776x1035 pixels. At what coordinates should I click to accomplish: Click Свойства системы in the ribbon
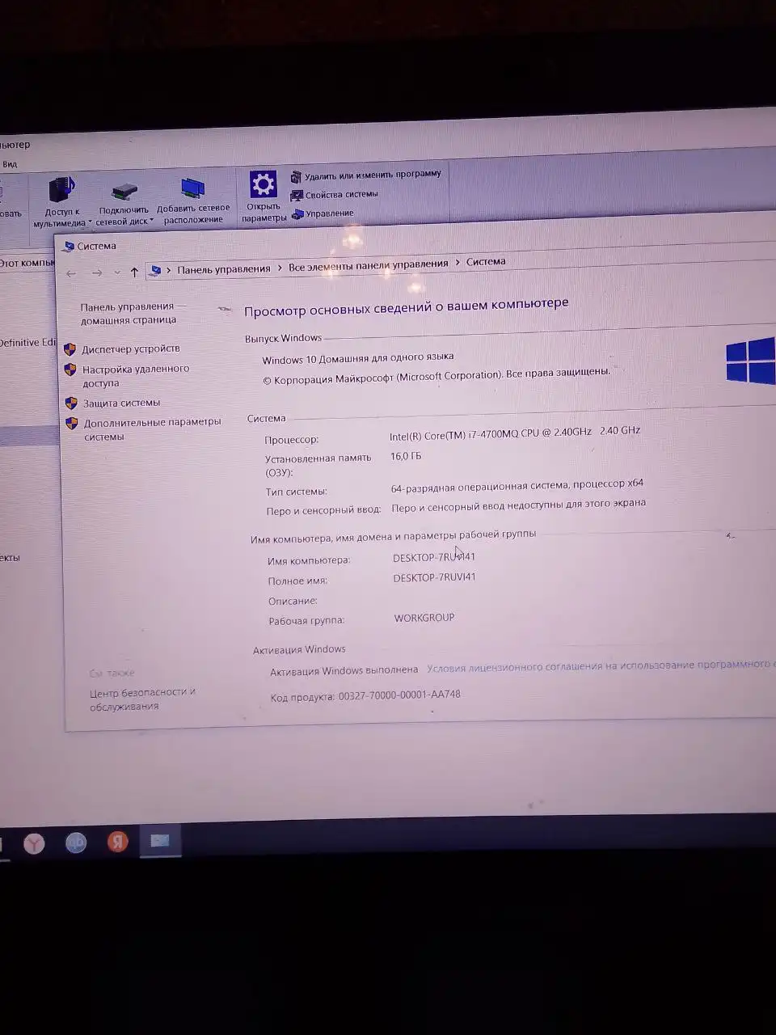point(340,195)
